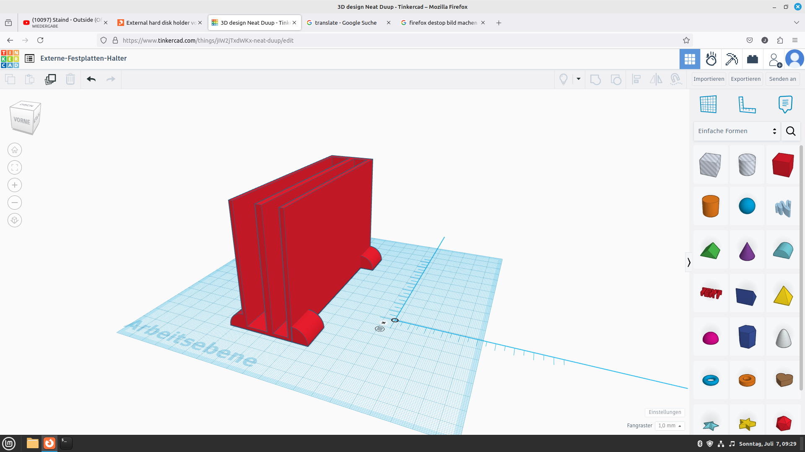Collapse the shapes panel chevron
The height and width of the screenshot is (452, 805).
click(688, 262)
